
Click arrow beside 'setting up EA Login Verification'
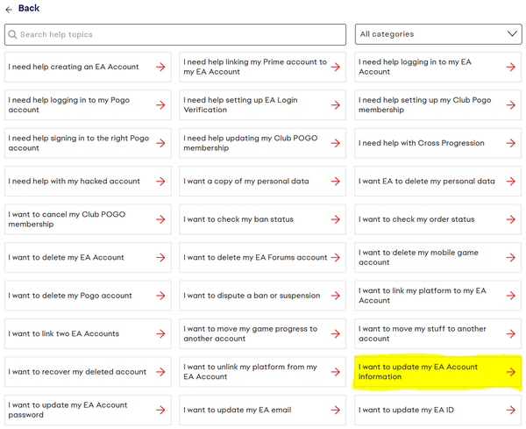tap(336, 105)
